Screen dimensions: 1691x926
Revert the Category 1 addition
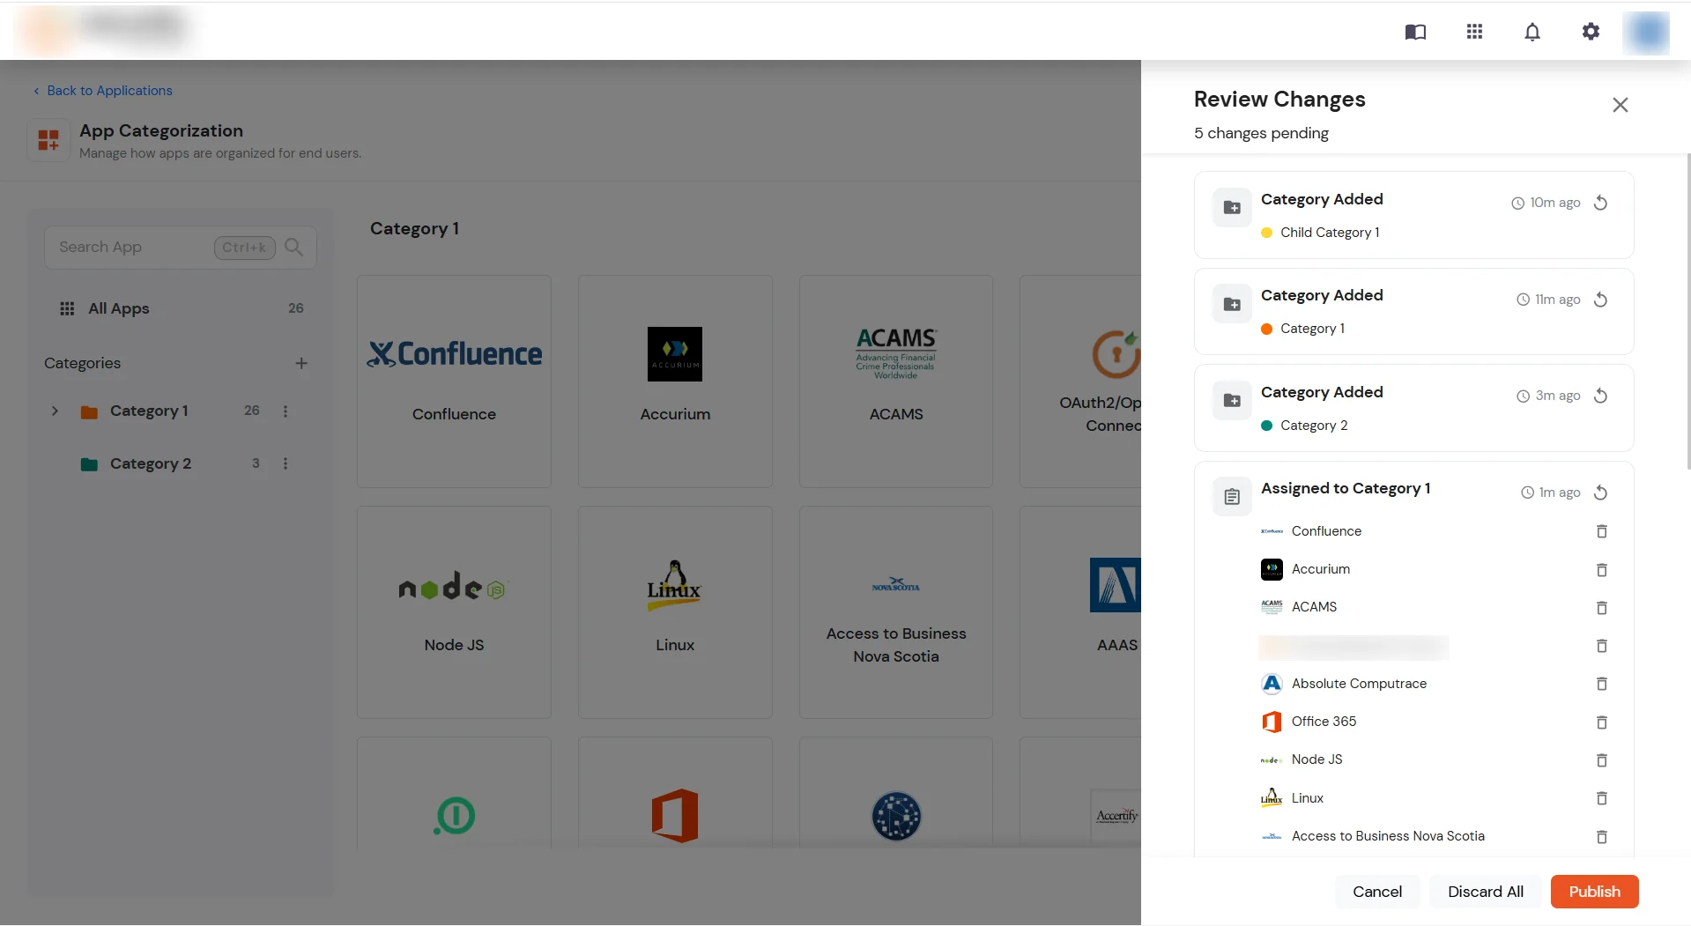(x=1601, y=300)
